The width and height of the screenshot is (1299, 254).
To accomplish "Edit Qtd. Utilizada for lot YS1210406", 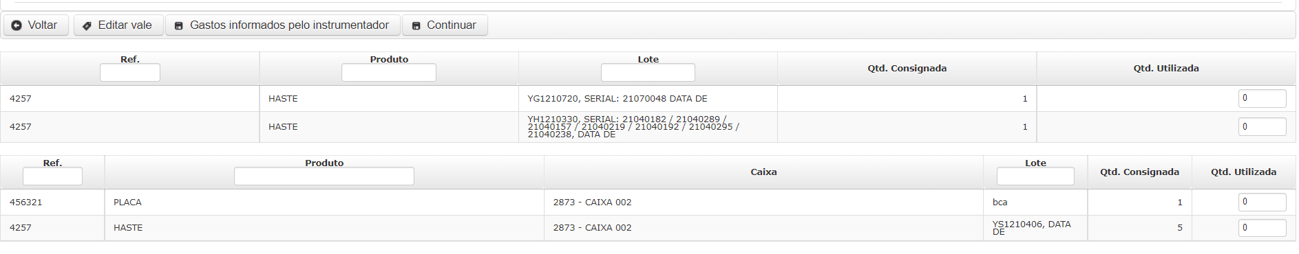I will point(1263,228).
